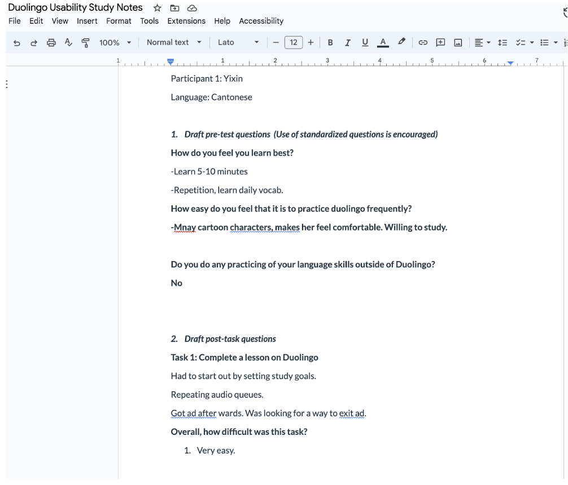Click the Redo arrow icon
The height and width of the screenshot is (485, 568).
34,42
